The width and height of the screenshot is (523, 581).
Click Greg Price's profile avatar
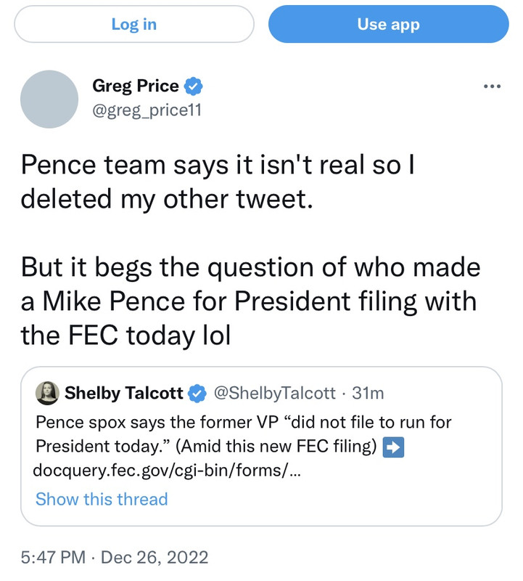click(49, 99)
